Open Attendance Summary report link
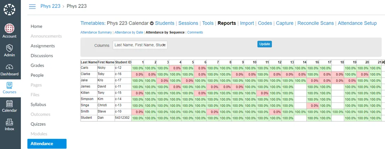 tap(96, 32)
